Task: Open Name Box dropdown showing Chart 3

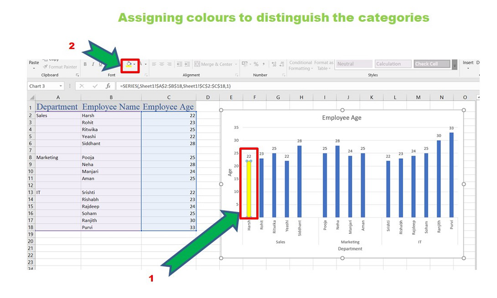Action: coord(61,86)
